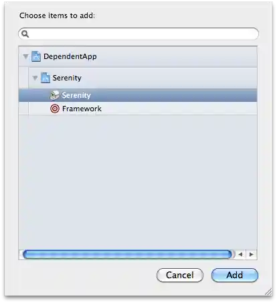
Task: Click the magnifying glass search icon
Action: point(25,34)
